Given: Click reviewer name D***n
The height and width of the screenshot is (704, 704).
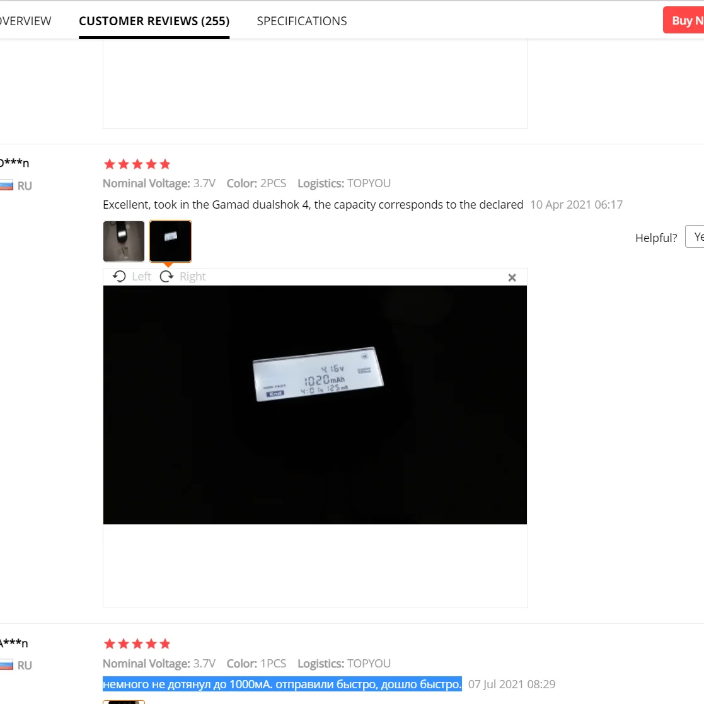Looking at the screenshot, I should click(x=14, y=163).
